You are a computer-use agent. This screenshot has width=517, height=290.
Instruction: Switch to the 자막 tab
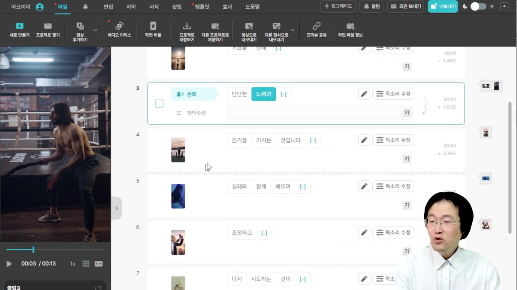(x=131, y=7)
